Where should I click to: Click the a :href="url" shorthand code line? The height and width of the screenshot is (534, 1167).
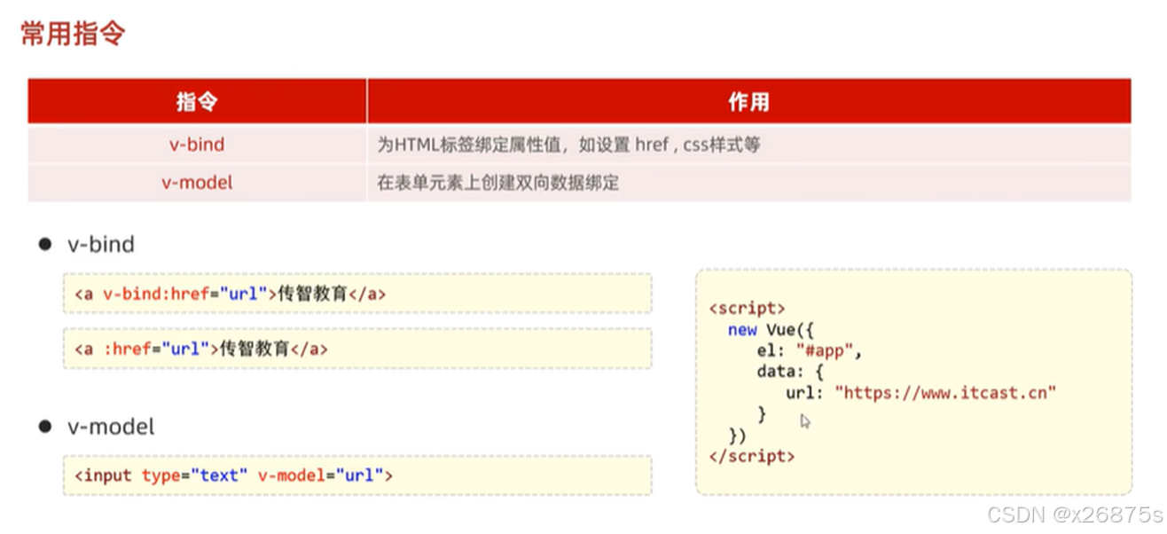point(357,349)
